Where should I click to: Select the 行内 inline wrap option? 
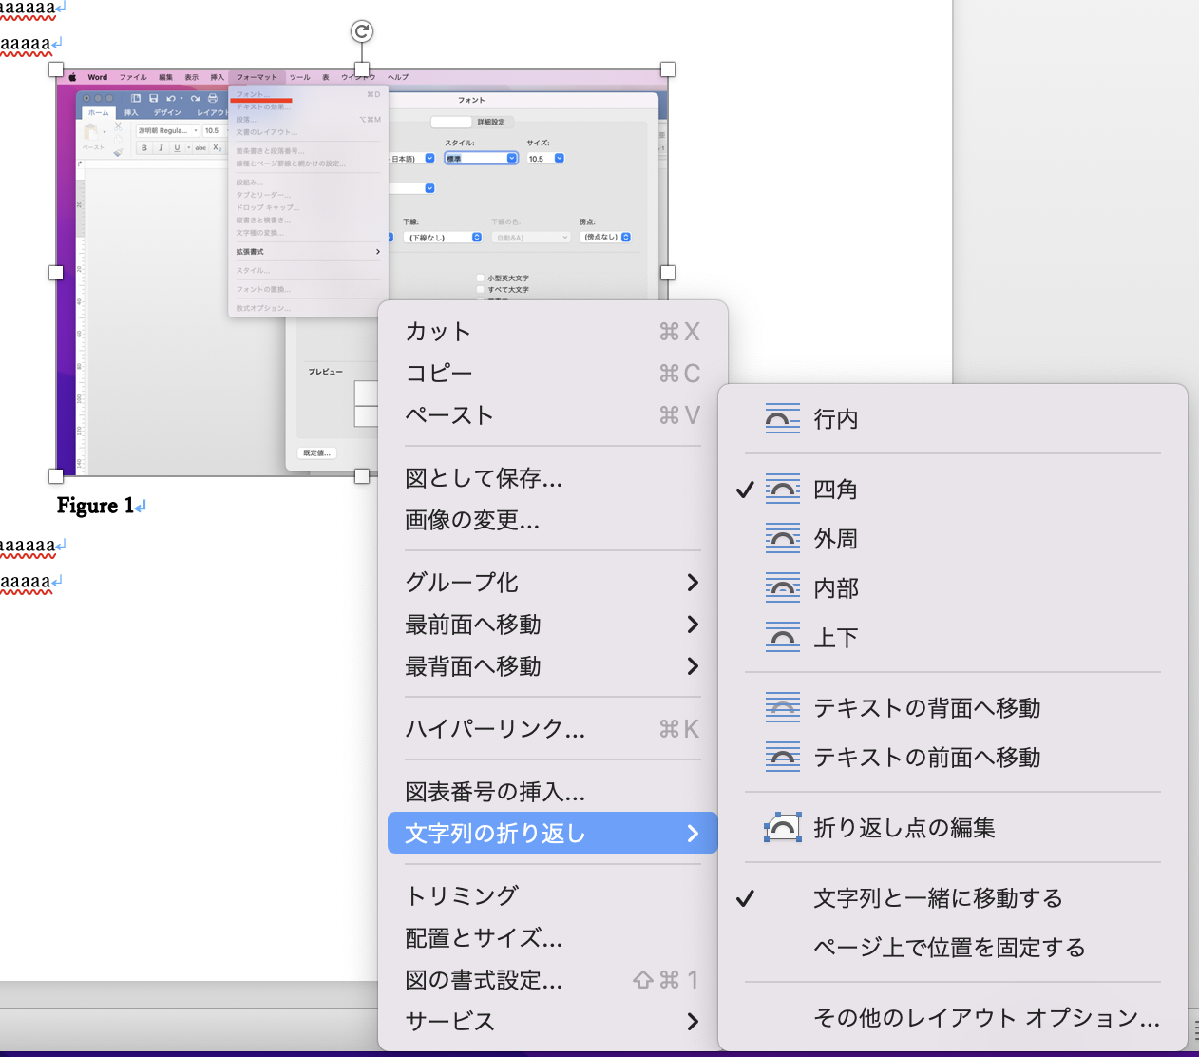click(953, 419)
